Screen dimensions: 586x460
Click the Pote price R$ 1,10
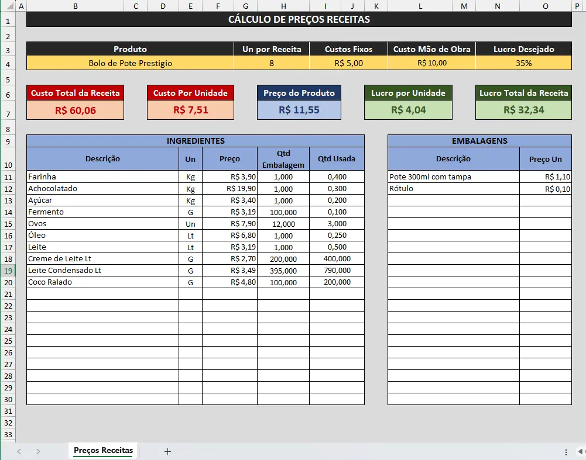(x=545, y=177)
